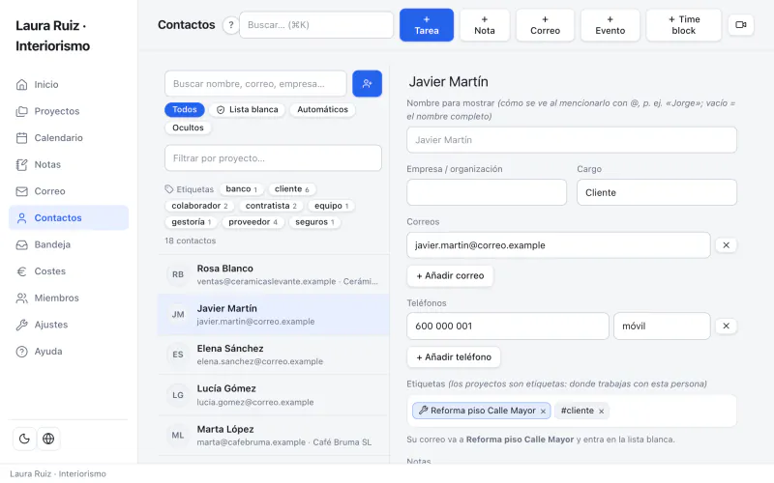Open Rosa Blanco contact
Viewport: 774px width, 483px height.
[274, 274]
